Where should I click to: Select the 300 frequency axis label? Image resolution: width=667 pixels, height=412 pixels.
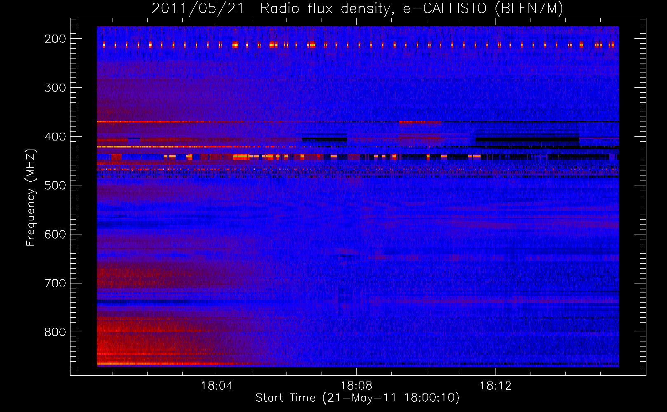point(55,88)
